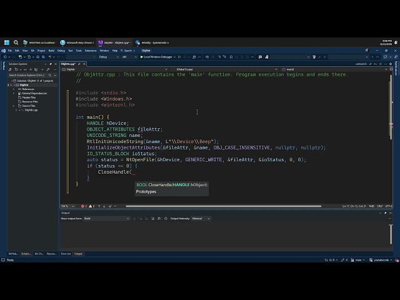Switch to Microsoft Help Viewer taskbar app
This screenshot has height=300, width=400.
click(77, 42)
